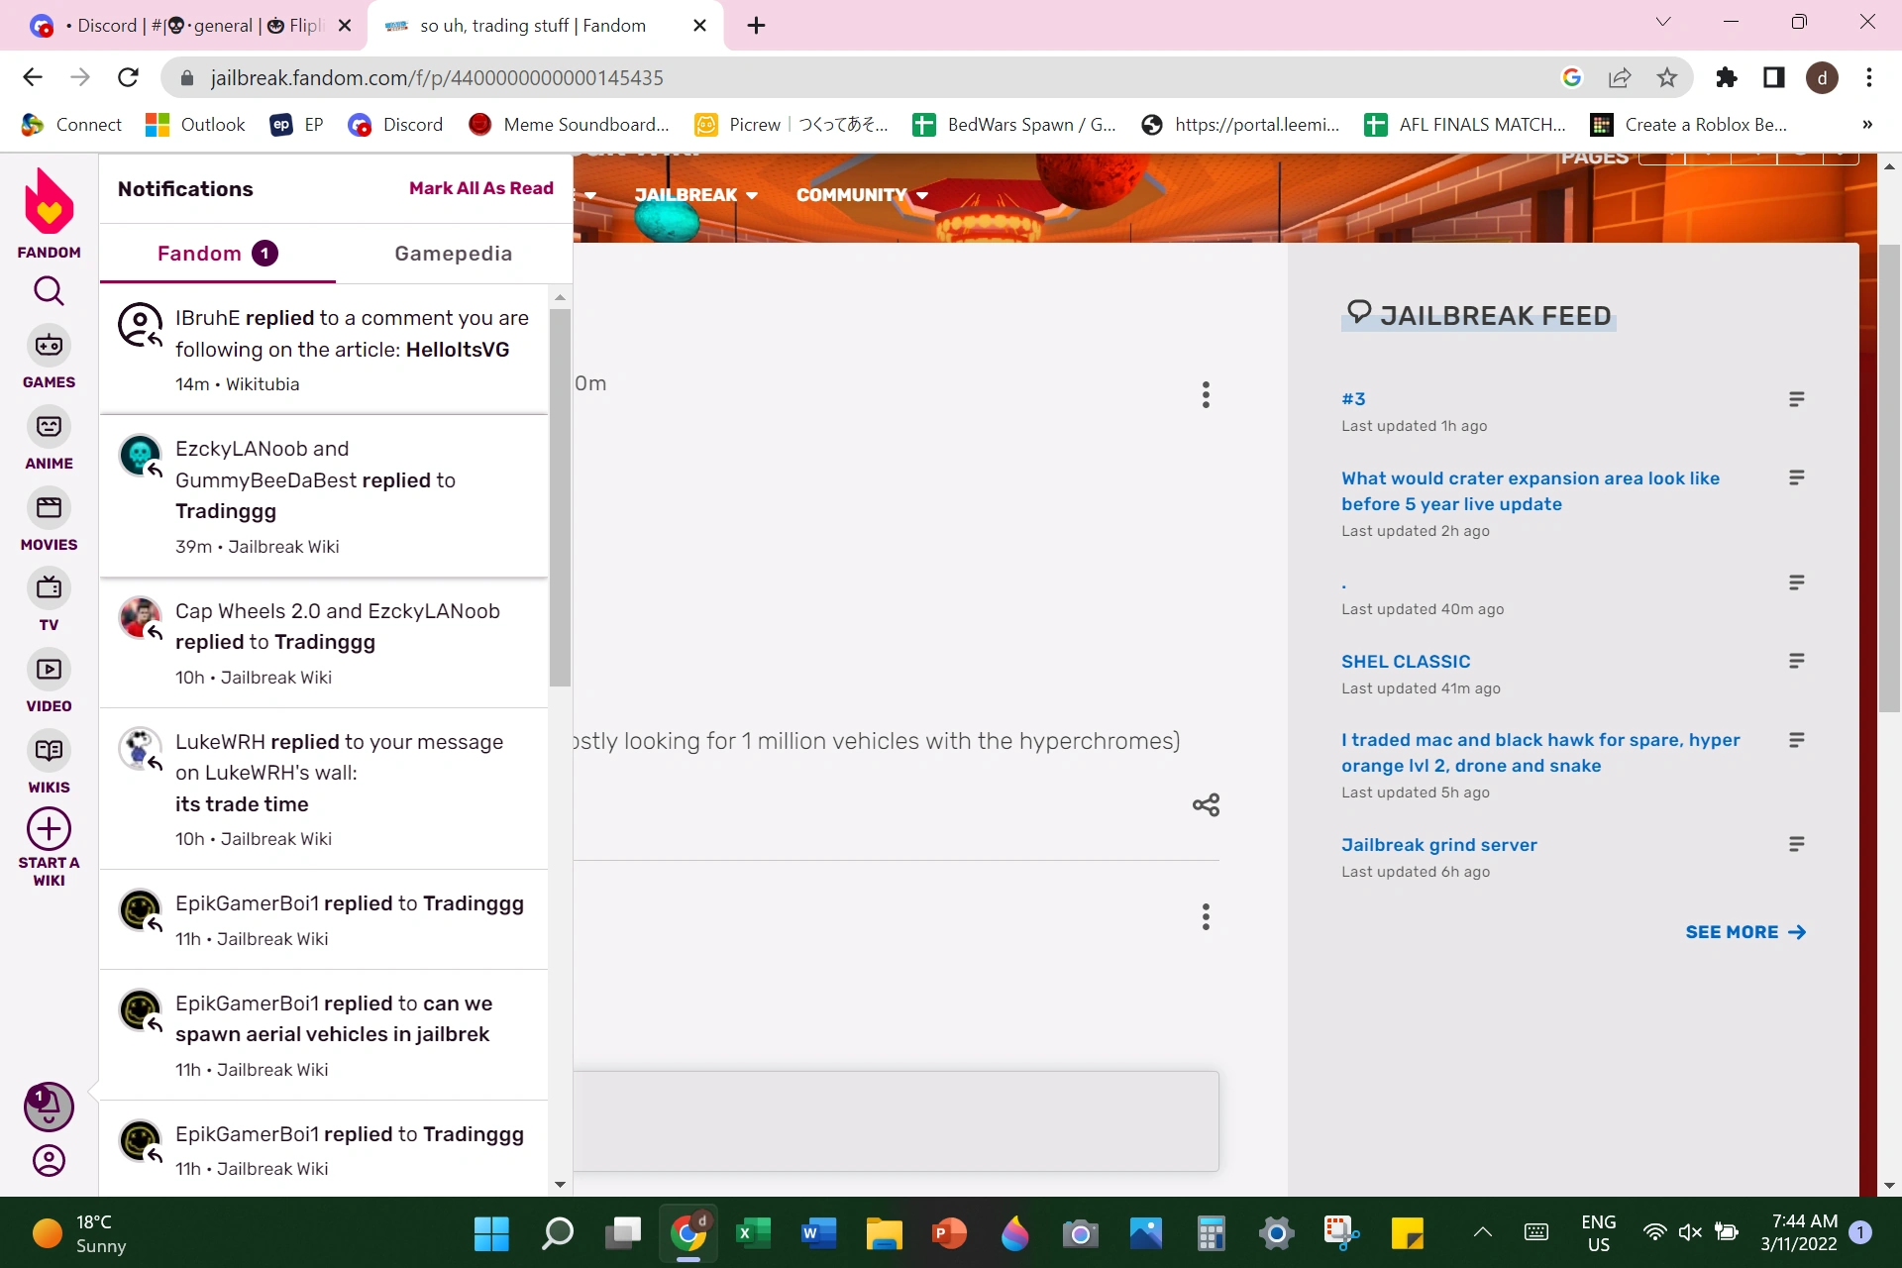
Task: Open Fandom global search
Action: (49, 290)
